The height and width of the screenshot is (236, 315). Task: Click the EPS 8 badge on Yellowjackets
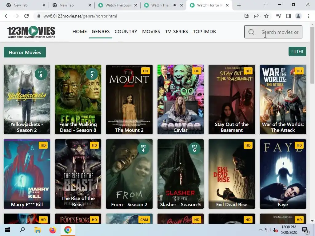(41, 74)
